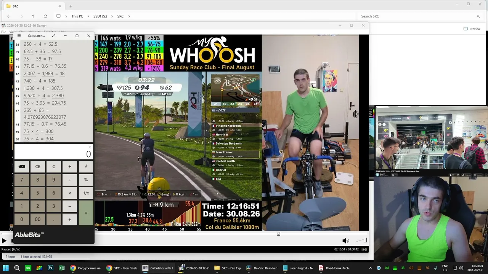The height and width of the screenshot is (274, 488).
Task: Expand Calculator to full view
Action: tap(53, 36)
